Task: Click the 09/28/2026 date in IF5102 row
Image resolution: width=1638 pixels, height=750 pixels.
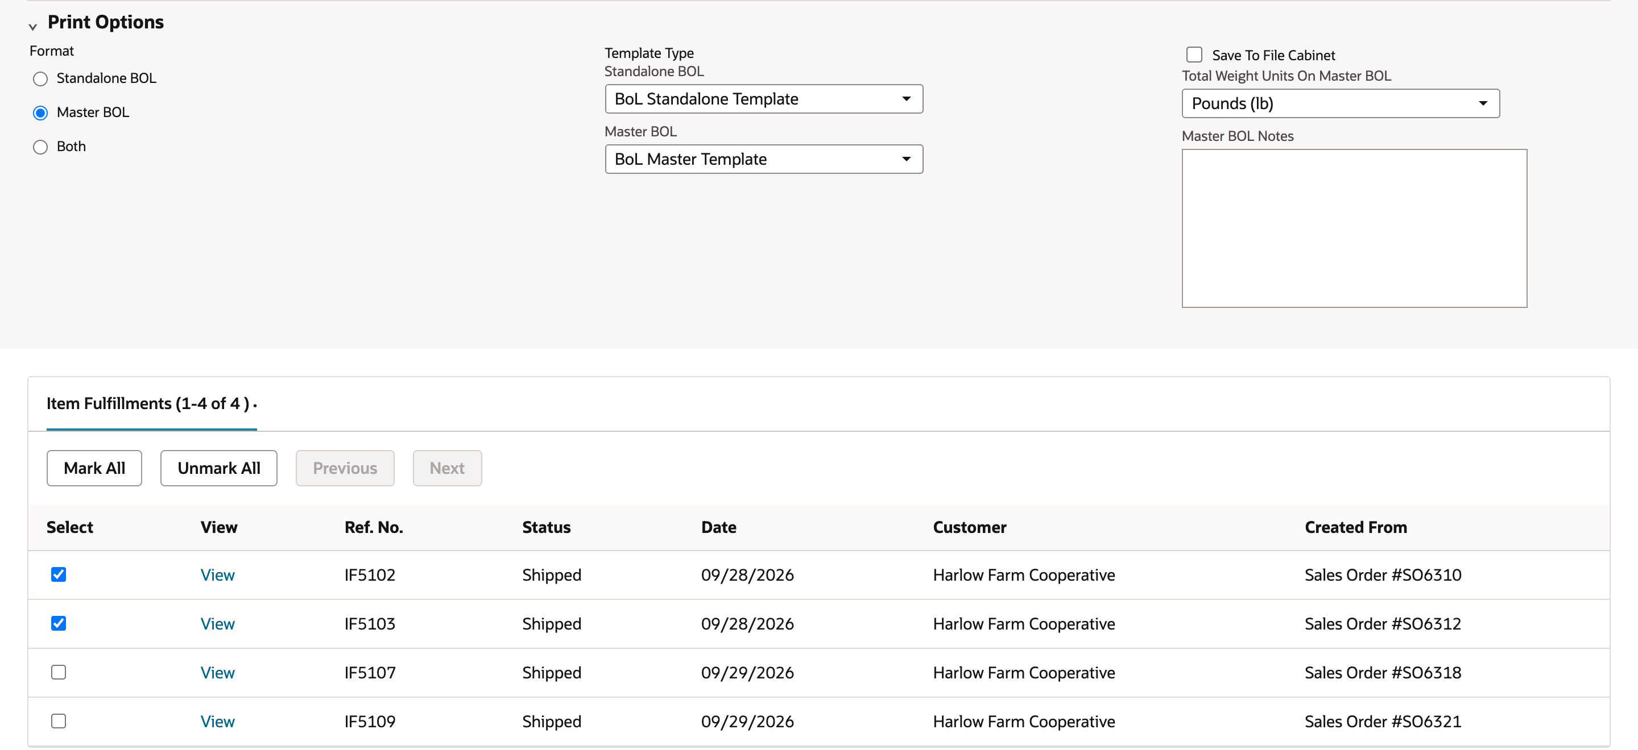Action: click(x=747, y=576)
